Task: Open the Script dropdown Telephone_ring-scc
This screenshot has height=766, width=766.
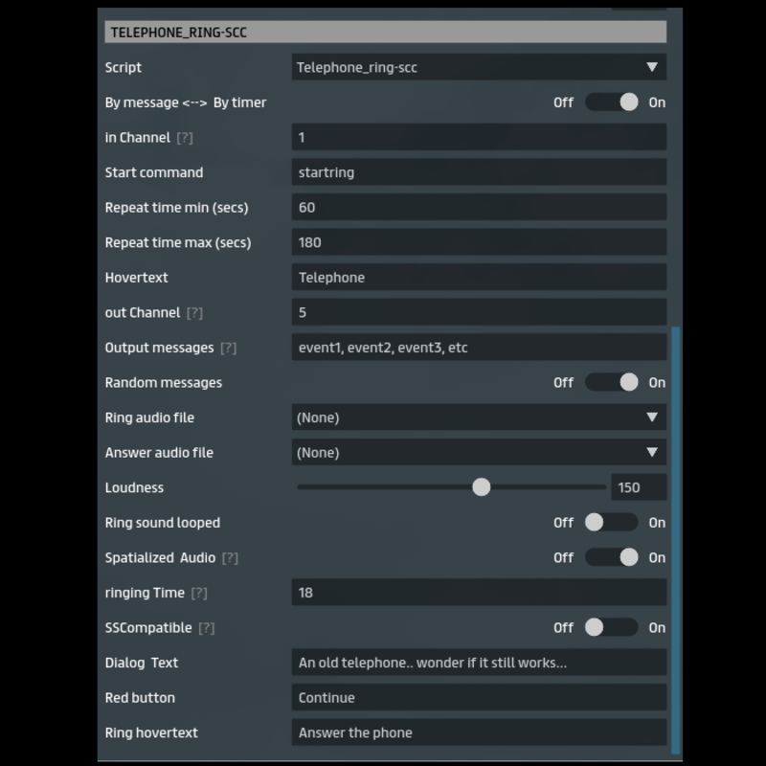Action: 478,67
